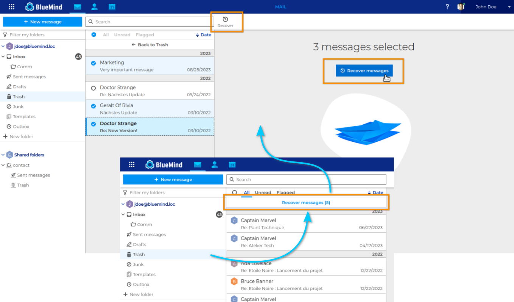The width and height of the screenshot is (514, 302).
Task: Open the Drafts folder
Action: (x=19, y=86)
